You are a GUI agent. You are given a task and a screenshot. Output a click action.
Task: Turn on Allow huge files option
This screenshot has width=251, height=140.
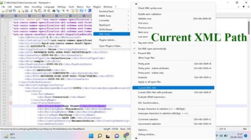click(x=173, y=58)
